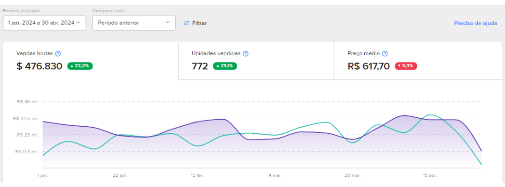This screenshot has width=505, height=187.
Task: Click the green 22,2% growth badge
Action: pos(80,66)
